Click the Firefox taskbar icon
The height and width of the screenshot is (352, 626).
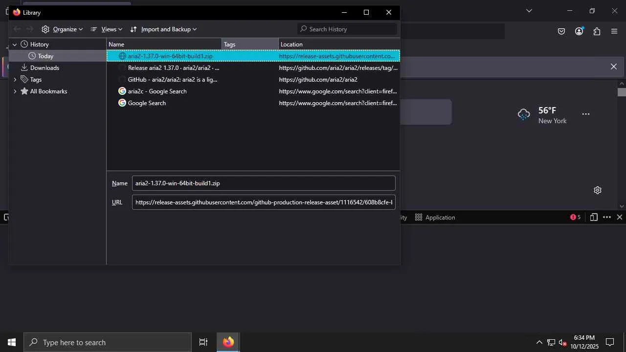pos(228,342)
